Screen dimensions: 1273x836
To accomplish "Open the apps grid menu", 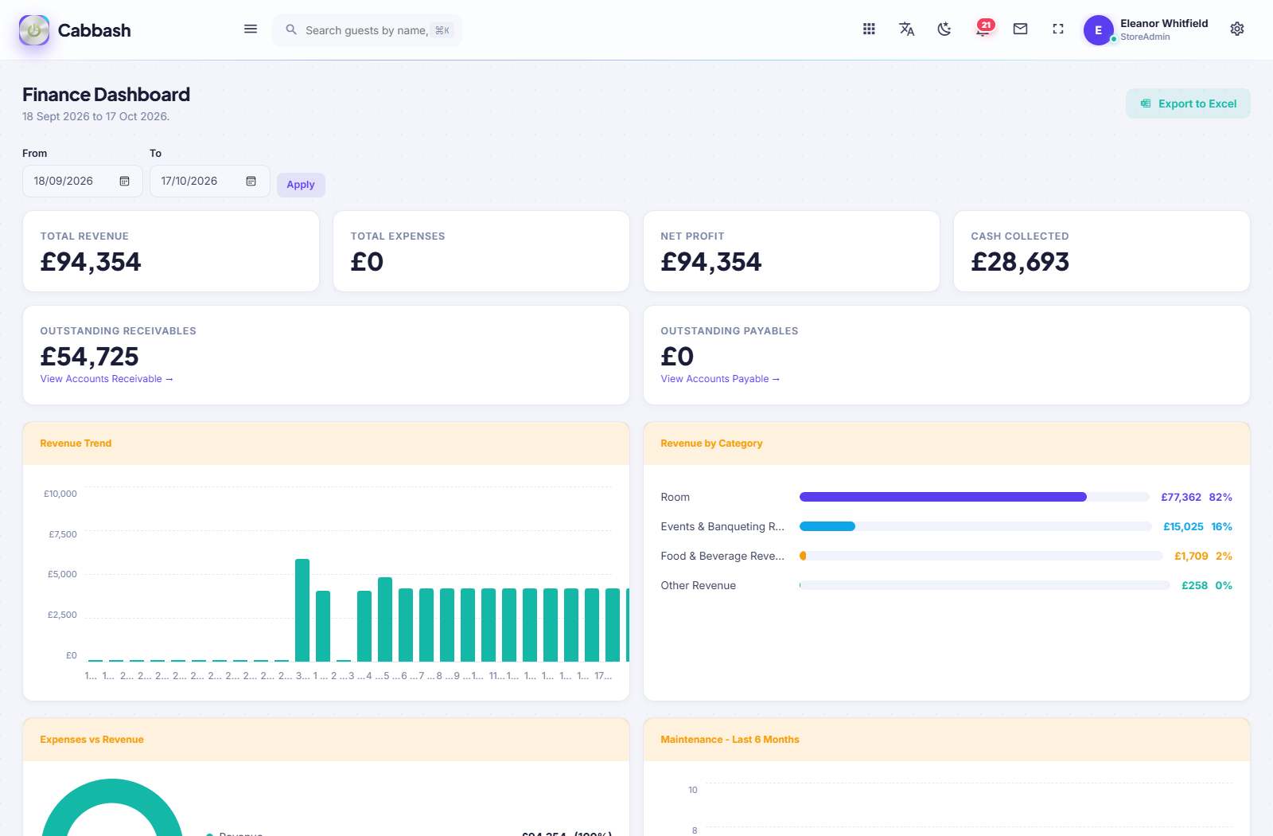I will point(869,29).
